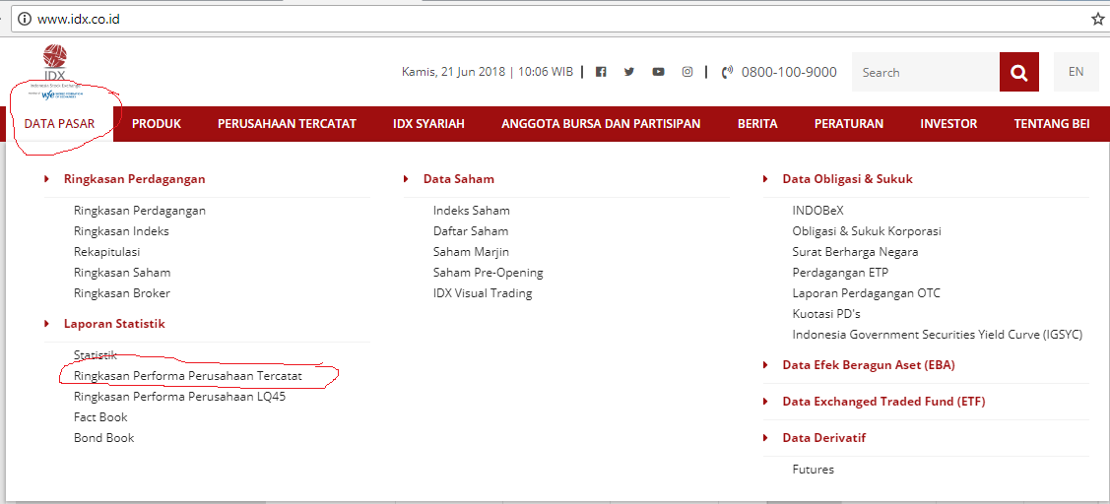Open IDX Visual Trading link
Image resolution: width=1110 pixels, height=504 pixels.
(482, 292)
